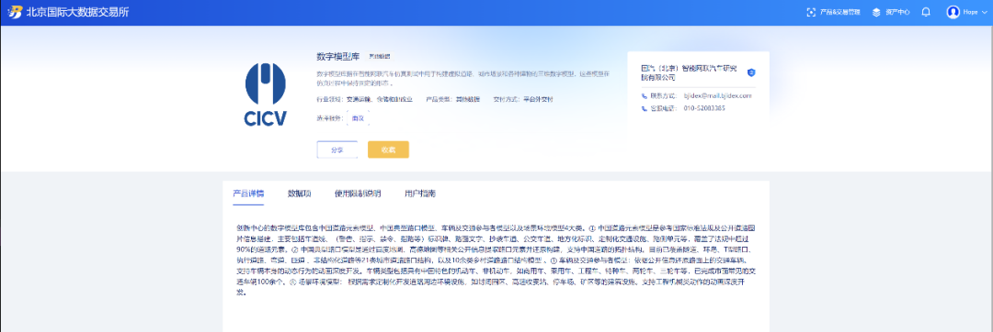Open the 数据项 tab
This screenshot has width=993, height=332.
[x=299, y=194]
